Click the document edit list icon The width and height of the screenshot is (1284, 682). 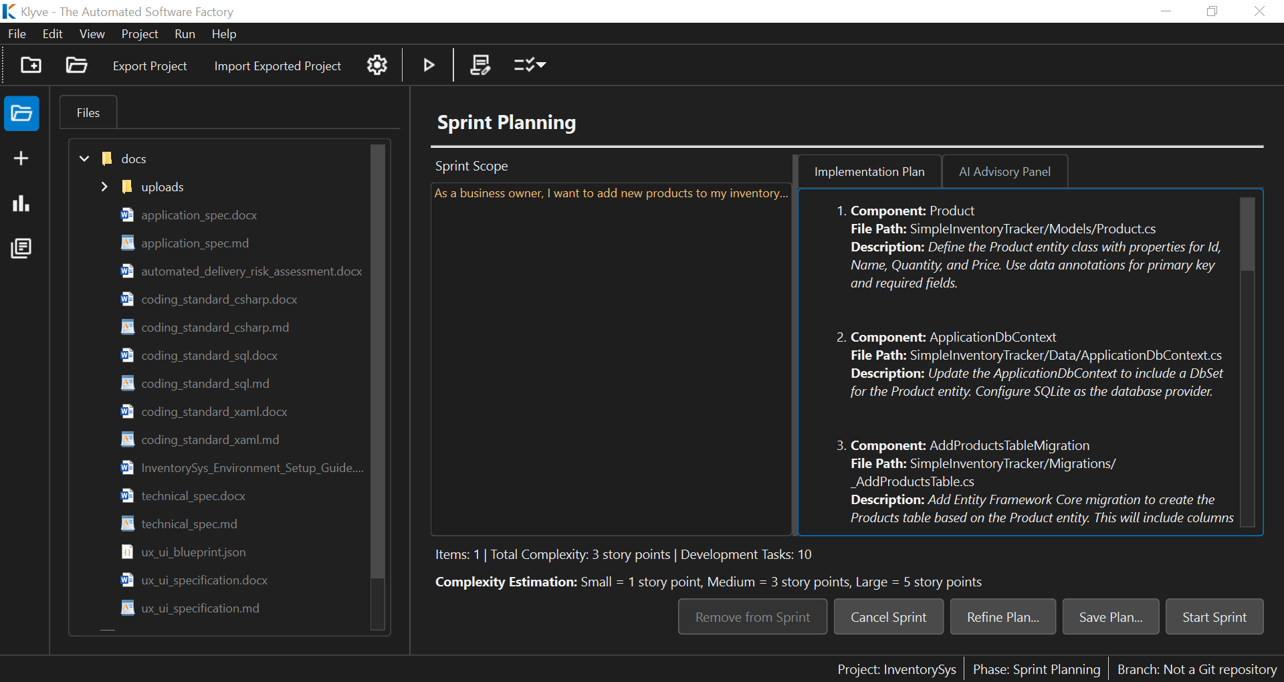click(x=480, y=65)
